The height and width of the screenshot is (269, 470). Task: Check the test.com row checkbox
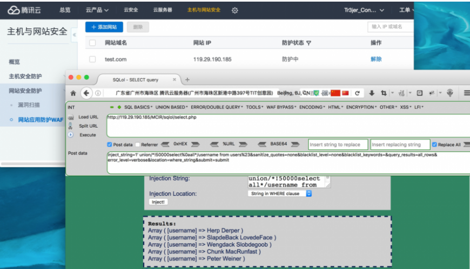click(x=92, y=59)
